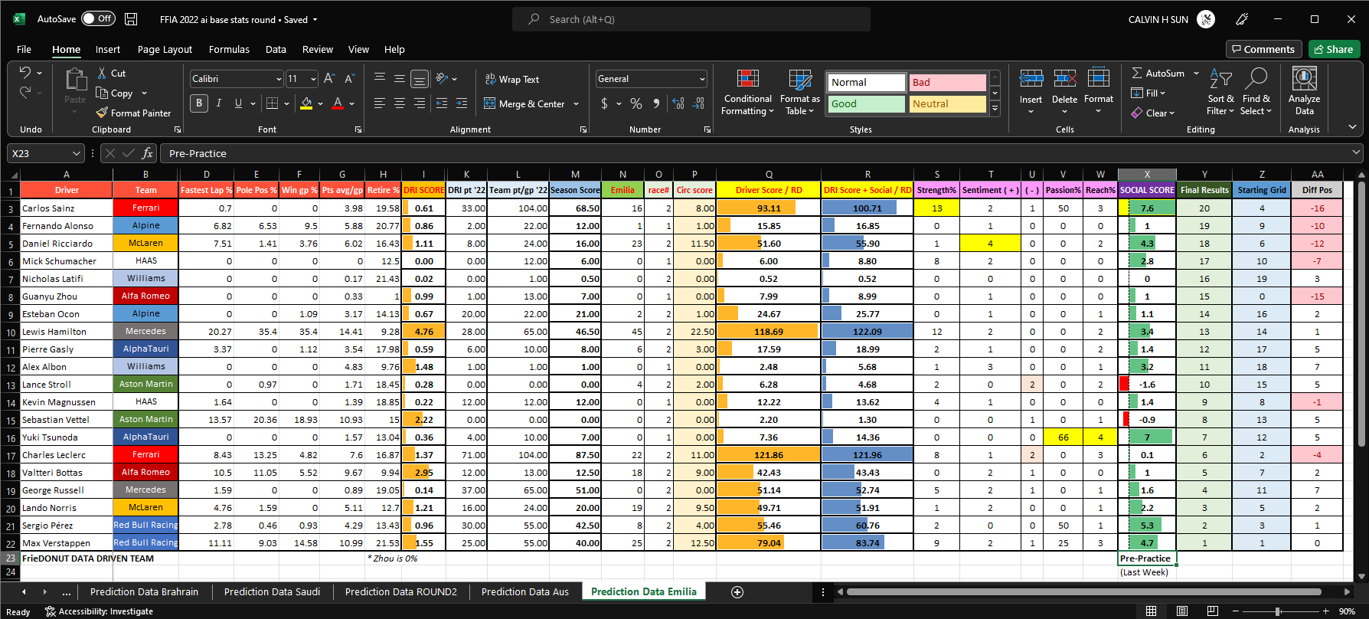Open Format as Table gallery

[x=799, y=92]
